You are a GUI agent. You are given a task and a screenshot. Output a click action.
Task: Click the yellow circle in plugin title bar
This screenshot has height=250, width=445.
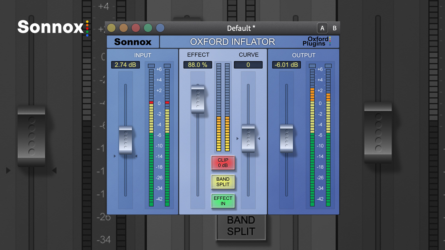[111, 28]
